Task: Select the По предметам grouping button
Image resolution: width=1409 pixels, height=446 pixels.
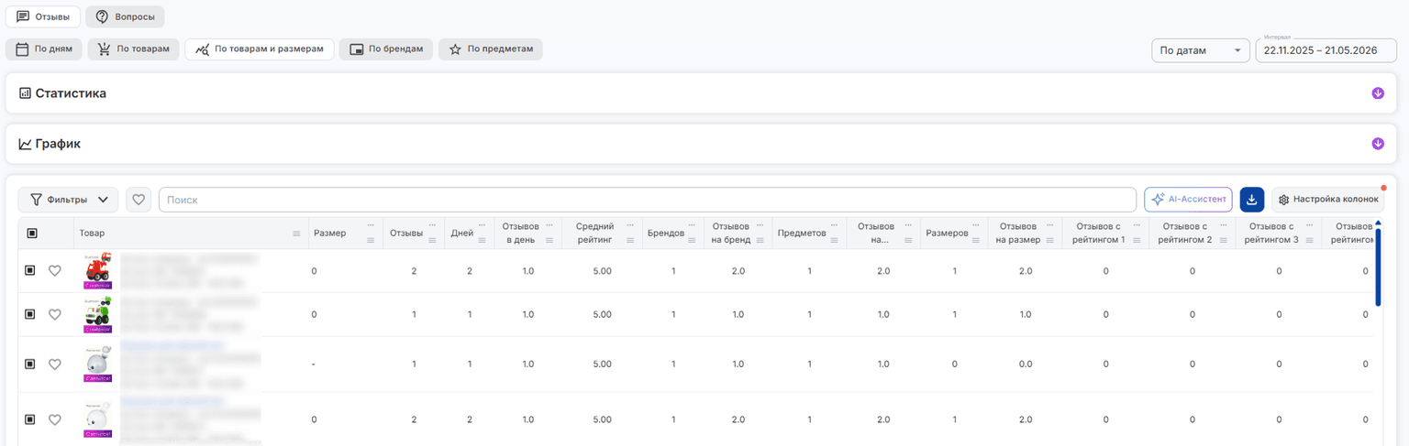Action: tap(490, 49)
